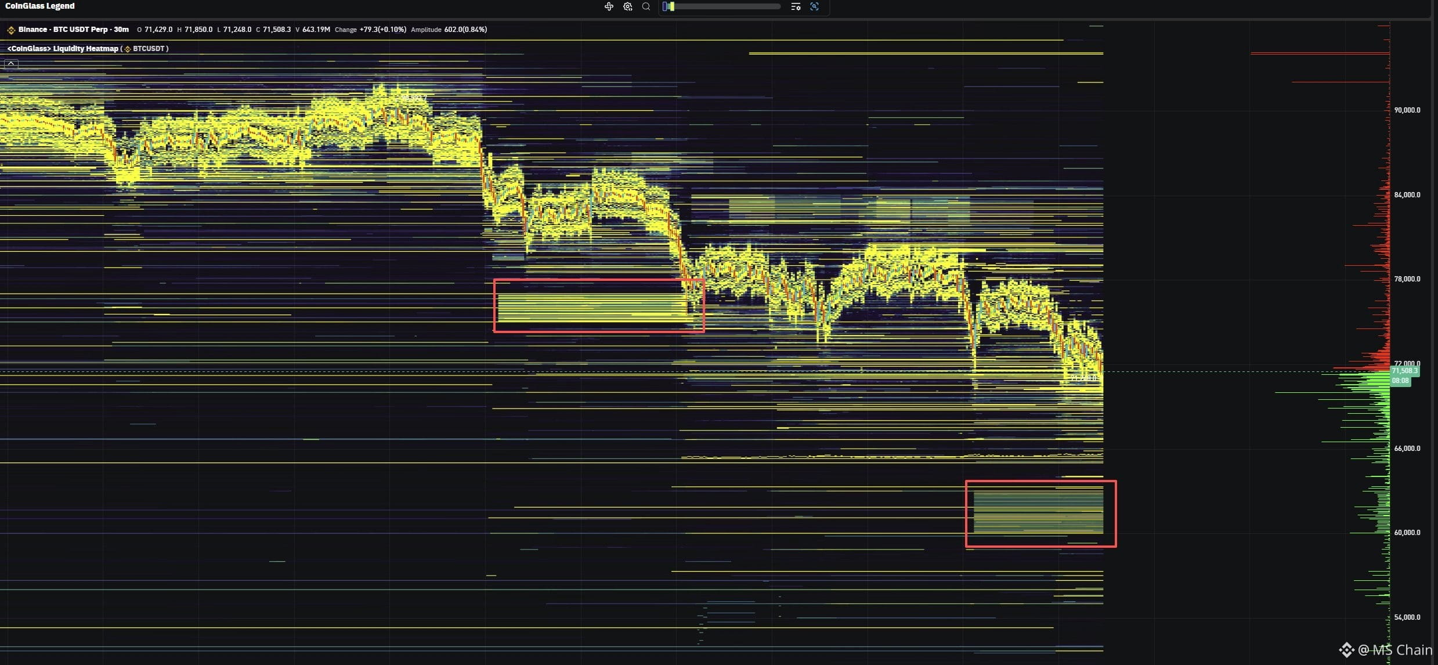
Task: Click the CoinGlass Liquidity Heatmap indicator label
Action: (x=63, y=49)
